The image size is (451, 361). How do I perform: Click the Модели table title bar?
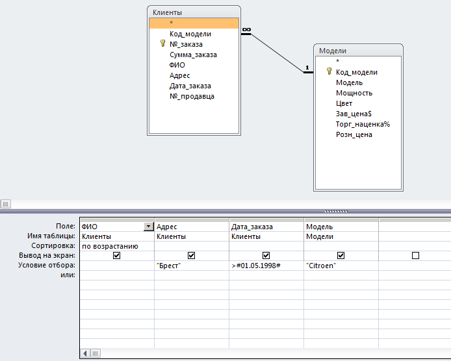[x=358, y=51]
